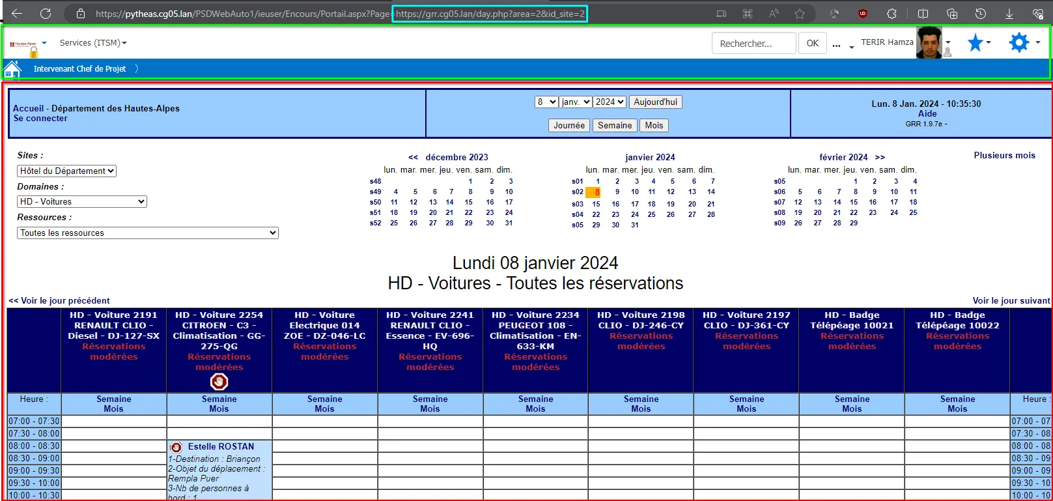This screenshot has width=1053, height=501.
Task: Toggle the split screen icon in browser toolbar
Action: (x=923, y=14)
